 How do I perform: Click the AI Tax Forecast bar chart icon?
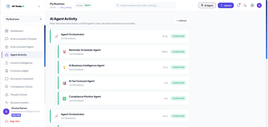tap(65, 83)
